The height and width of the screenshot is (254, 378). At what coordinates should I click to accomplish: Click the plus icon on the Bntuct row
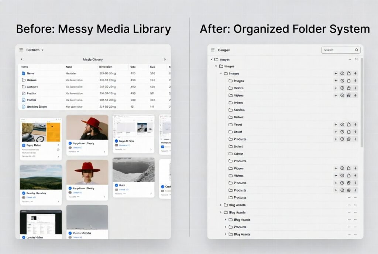[336, 132]
